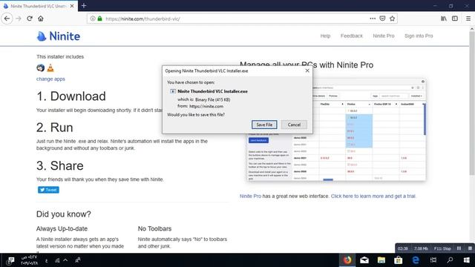Open the action center notification icon

pyautogui.click(x=11, y=260)
